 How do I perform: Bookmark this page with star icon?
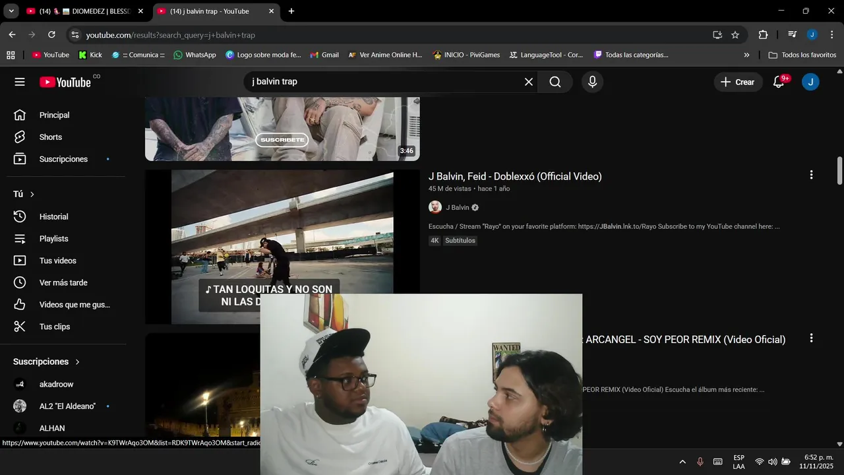coord(735,35)
